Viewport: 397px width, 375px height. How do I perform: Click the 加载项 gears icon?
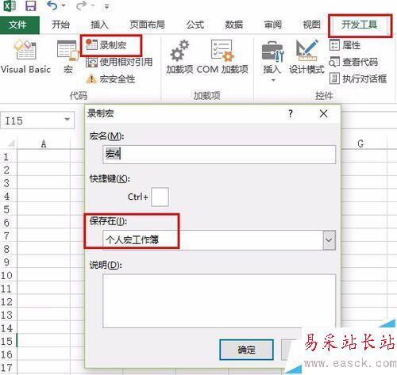(179, 56)
